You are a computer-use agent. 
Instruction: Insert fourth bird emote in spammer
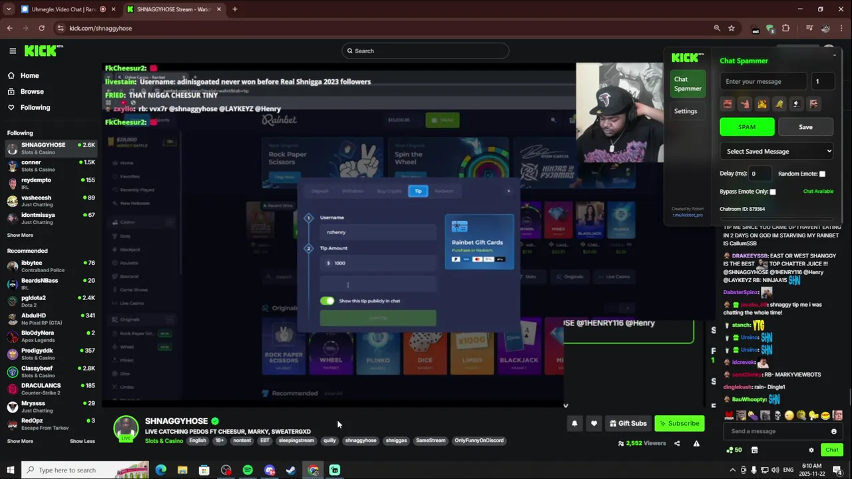coord(779,104)
